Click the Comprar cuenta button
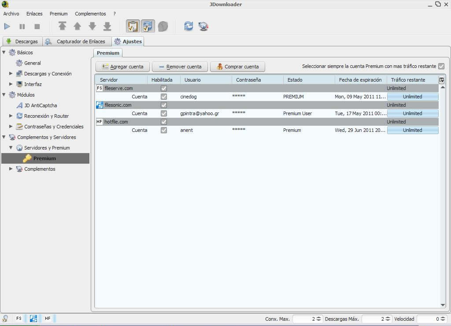The width and height of the screenshot is (451, 326). [237, 67]
